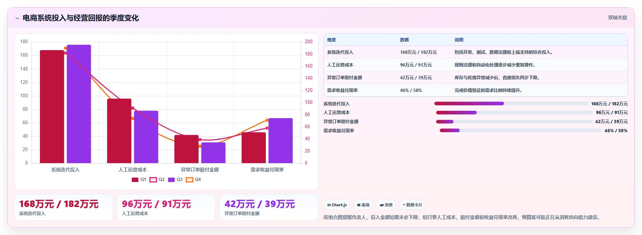Toggle the Q4 legend series
The image size is (642, 235).
pos(194,180)
